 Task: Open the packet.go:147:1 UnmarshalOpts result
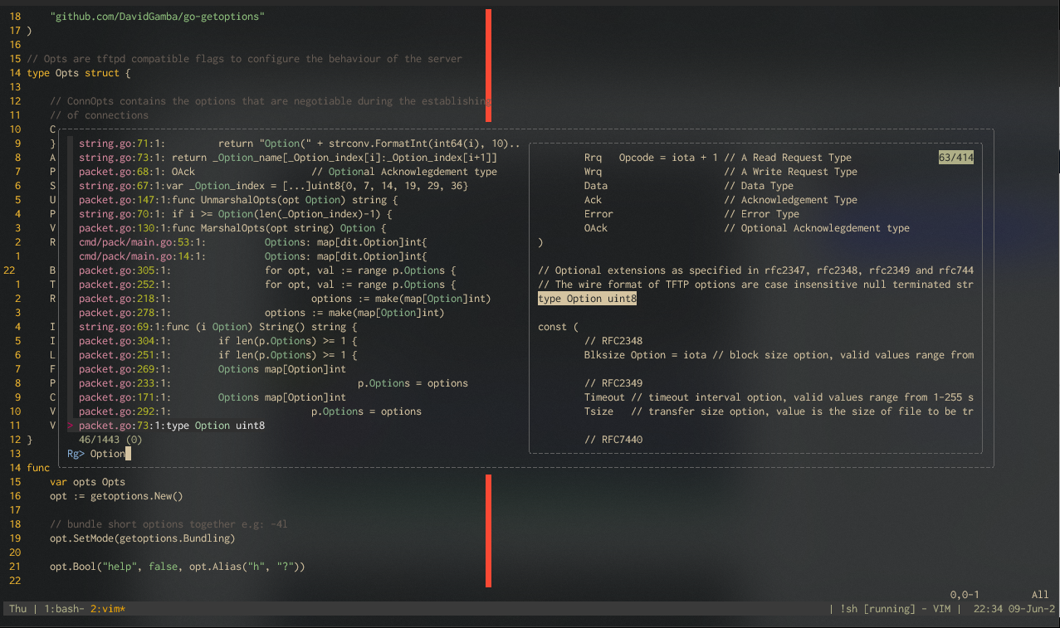(238, 200)
